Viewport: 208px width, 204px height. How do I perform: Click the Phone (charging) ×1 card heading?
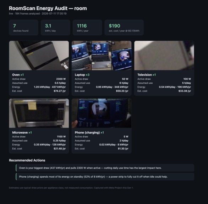click(x=89, y=132)
